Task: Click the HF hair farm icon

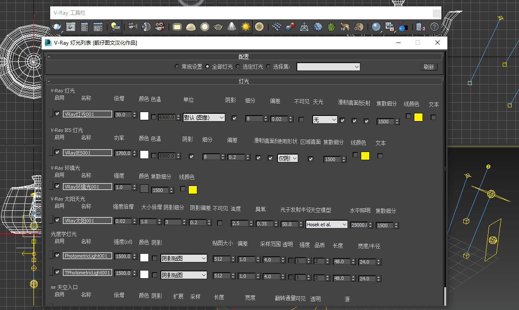Action: [345, 27]
